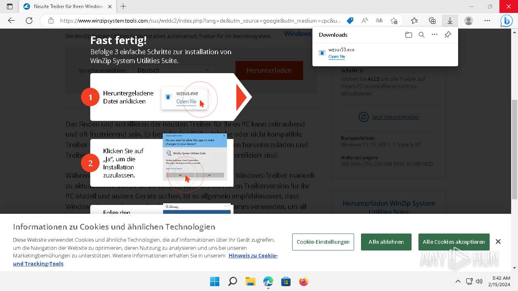The width and height of the screenshot is (518, 291).
Task: Activate Read aloud icon in address bar
Action: (x=365, y=21)
